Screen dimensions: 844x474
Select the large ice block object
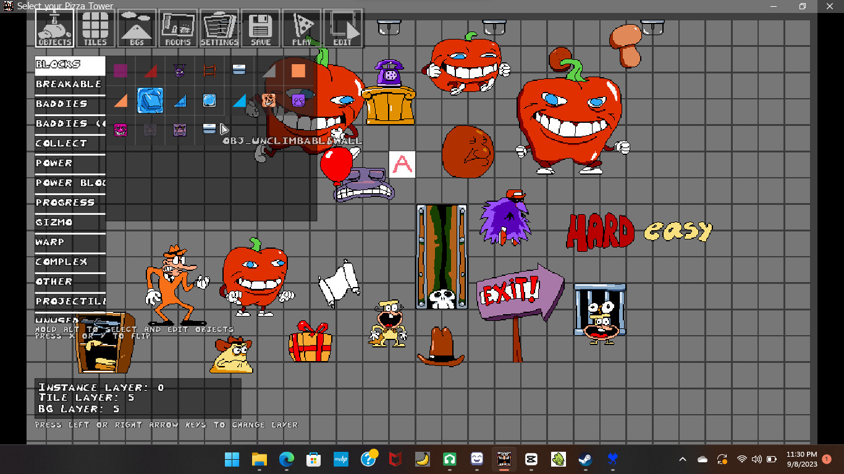pos(150,100)
